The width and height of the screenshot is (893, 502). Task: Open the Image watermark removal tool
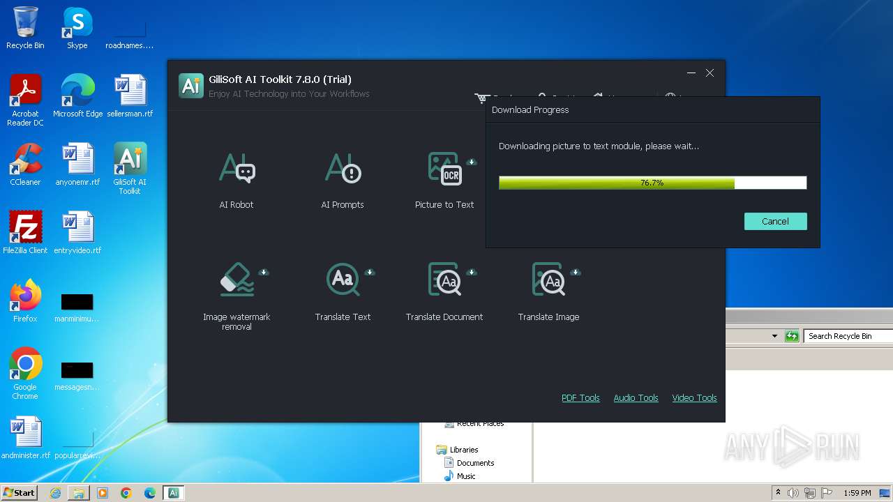tap(237, 296)
